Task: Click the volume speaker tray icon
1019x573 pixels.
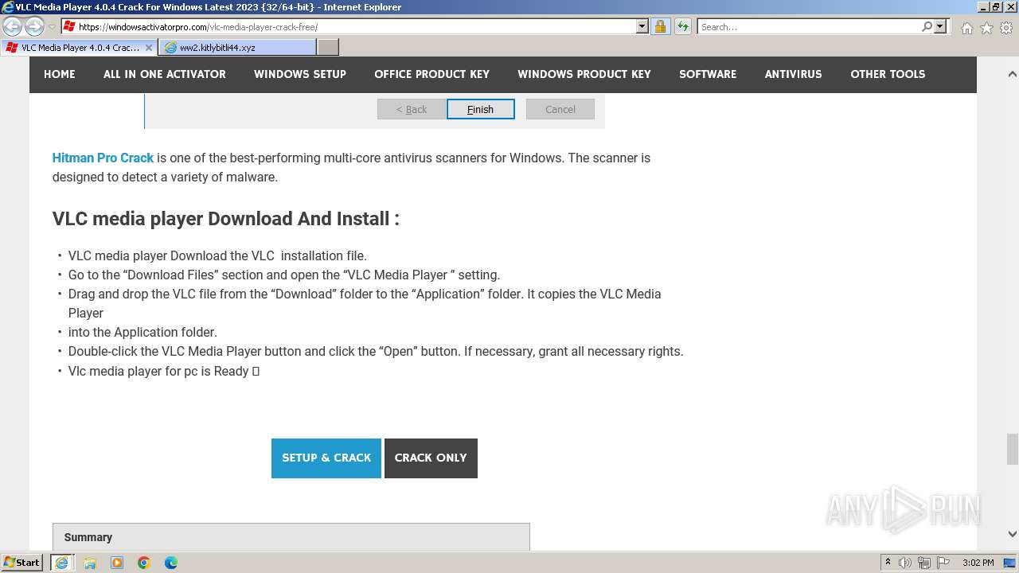Action: tap(905, 563)
